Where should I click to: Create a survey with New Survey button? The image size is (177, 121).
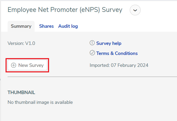coord(27,65)
